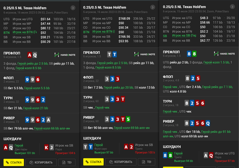Click the Hand2Note logo in the TT hand
The width and height of the screenshot is (239, 168).
[x=145, y=54]
